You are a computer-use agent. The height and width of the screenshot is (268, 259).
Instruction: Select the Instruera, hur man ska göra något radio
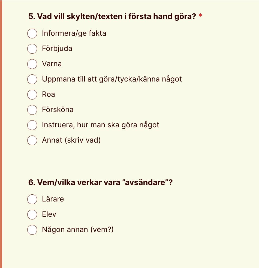[32, 125]
